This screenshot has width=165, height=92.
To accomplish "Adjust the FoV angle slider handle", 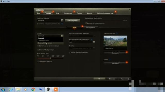I will (x=50, y=59).
